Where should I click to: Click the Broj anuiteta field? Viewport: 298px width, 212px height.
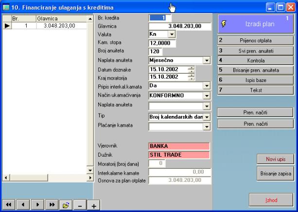[155, 51]
